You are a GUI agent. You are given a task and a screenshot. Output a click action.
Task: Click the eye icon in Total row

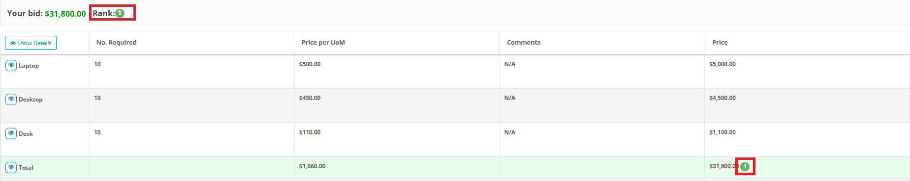pyautogui.click(x=11, y=167)
